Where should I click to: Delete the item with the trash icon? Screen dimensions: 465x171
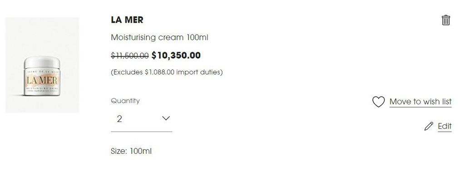coord(446,20)
